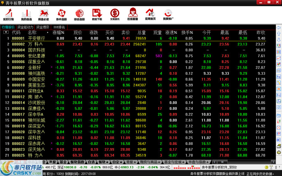The width and height of the screenshot is (282, 176).
Task: Open 我的自选 watchlist toolbar icon
Action: pos(26,15)
